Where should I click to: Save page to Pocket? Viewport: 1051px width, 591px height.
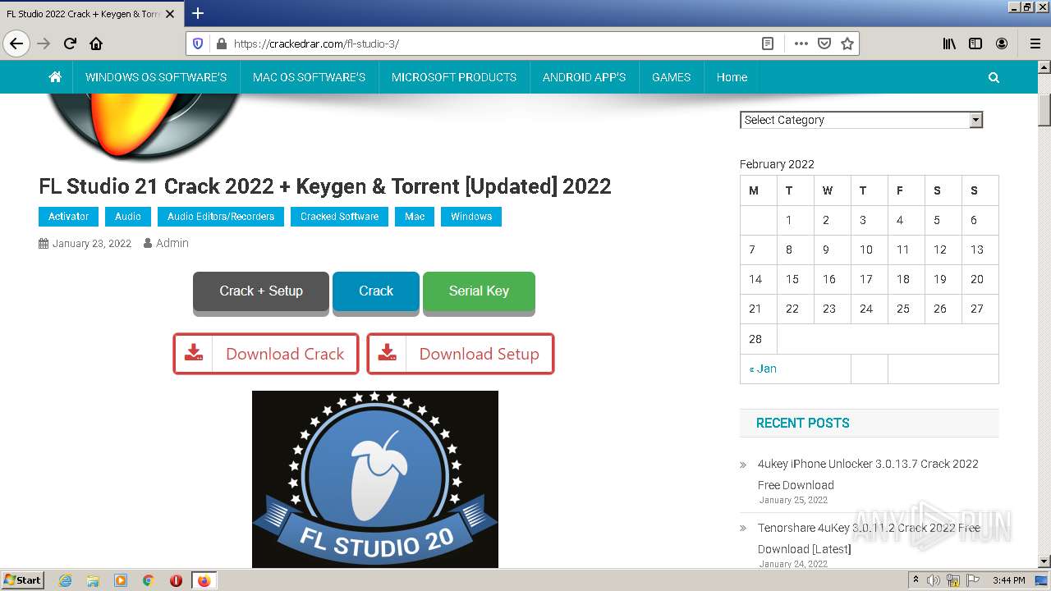[x=824, y=44]
